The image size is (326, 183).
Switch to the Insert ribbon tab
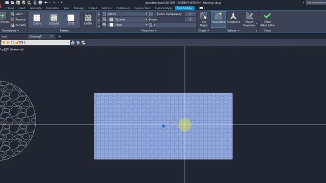tap(22, 8)
